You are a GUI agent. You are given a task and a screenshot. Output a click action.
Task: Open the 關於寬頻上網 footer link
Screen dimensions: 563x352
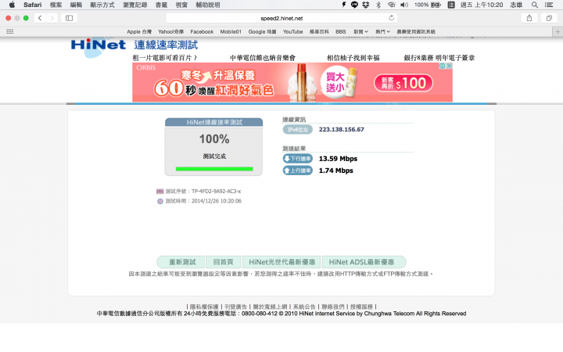coord(270,307)
